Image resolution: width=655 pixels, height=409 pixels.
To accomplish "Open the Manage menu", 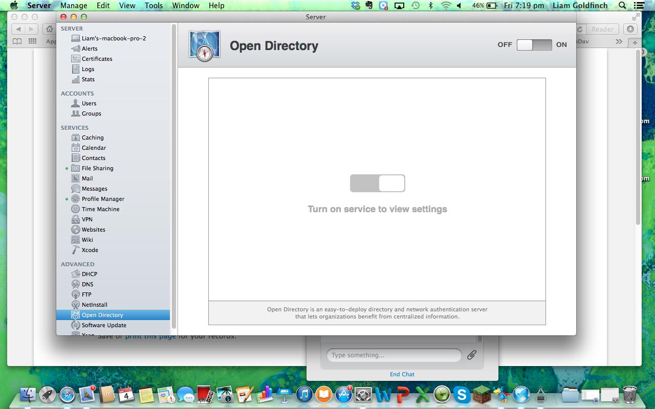I will 74,6.
